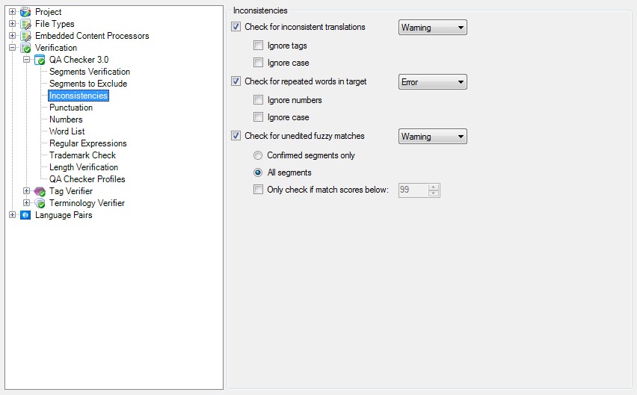Click the File Types icon

pos(25,24)
